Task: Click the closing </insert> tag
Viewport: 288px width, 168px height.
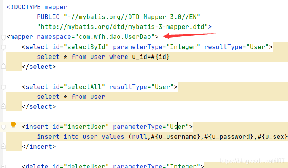Action: point(39,147)
